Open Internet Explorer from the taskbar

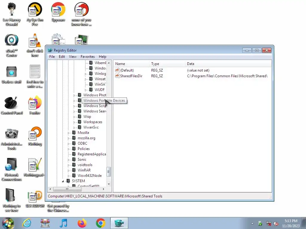[x=27, y=223]
